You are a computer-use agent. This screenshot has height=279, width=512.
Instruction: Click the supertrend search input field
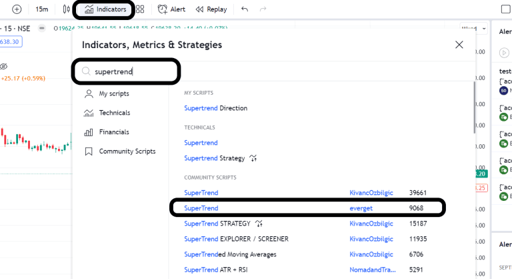click(133, 71)
